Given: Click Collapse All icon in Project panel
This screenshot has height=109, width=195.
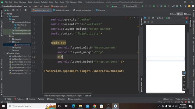Looking at the screenshot, I should 21,10.
